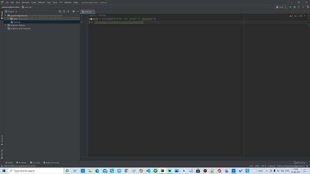Open the VCS menu
The height and width of the screenshot is (174, 310).
pos(61,2)
